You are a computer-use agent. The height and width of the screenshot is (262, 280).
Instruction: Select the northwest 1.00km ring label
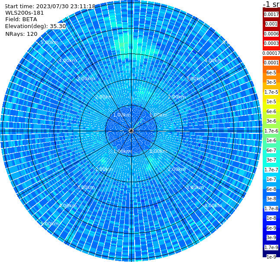(122, 115)
